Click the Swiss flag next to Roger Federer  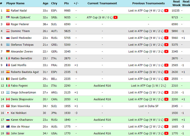8,24
